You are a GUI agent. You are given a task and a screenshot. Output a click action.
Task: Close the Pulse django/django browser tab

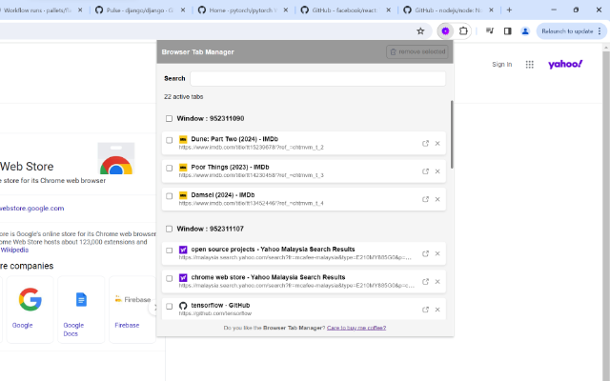click(183, 10)
